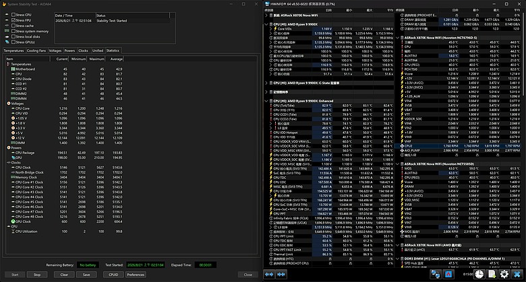Click HWiNFO clock reset timer icon
Screen dimensions: 526x282
(x=479, y=275)
